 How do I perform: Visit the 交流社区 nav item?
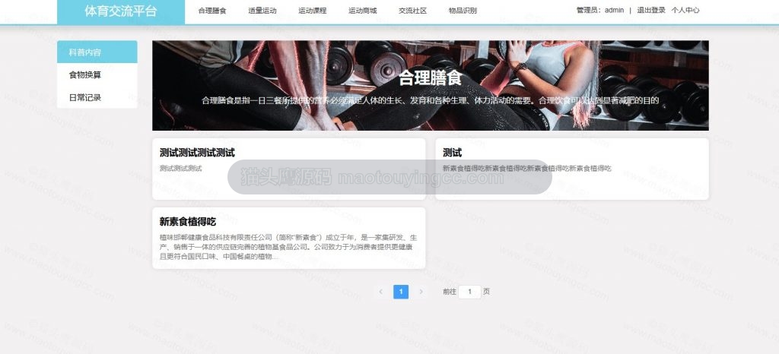coord(412,11)
